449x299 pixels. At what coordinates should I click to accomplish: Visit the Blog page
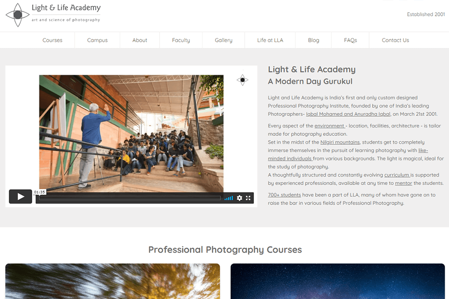pyautogui.click(x=313, y=40)
